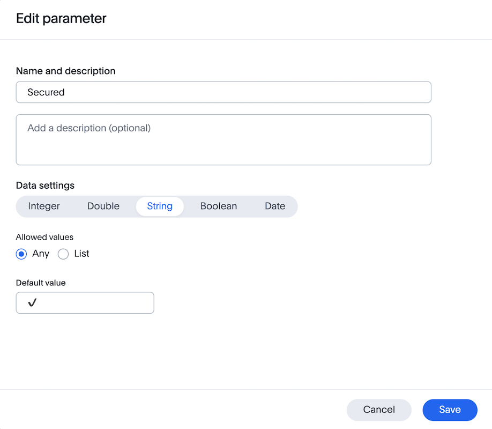Switch allowed values to 'List'
The height and width of the screenshot is (429, 492).
(x=63, y=254)
